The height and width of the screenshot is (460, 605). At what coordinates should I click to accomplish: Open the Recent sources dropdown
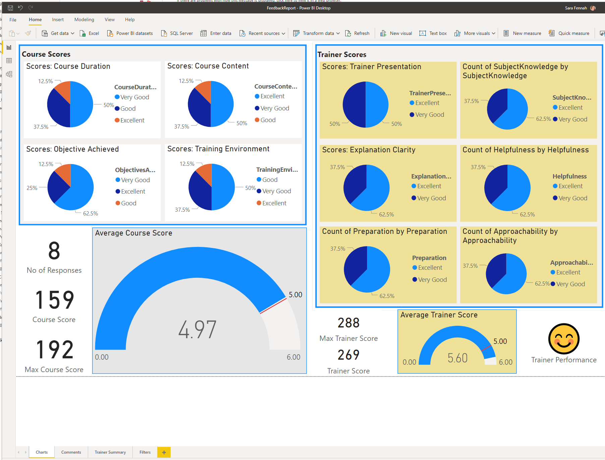click(284, 33)
